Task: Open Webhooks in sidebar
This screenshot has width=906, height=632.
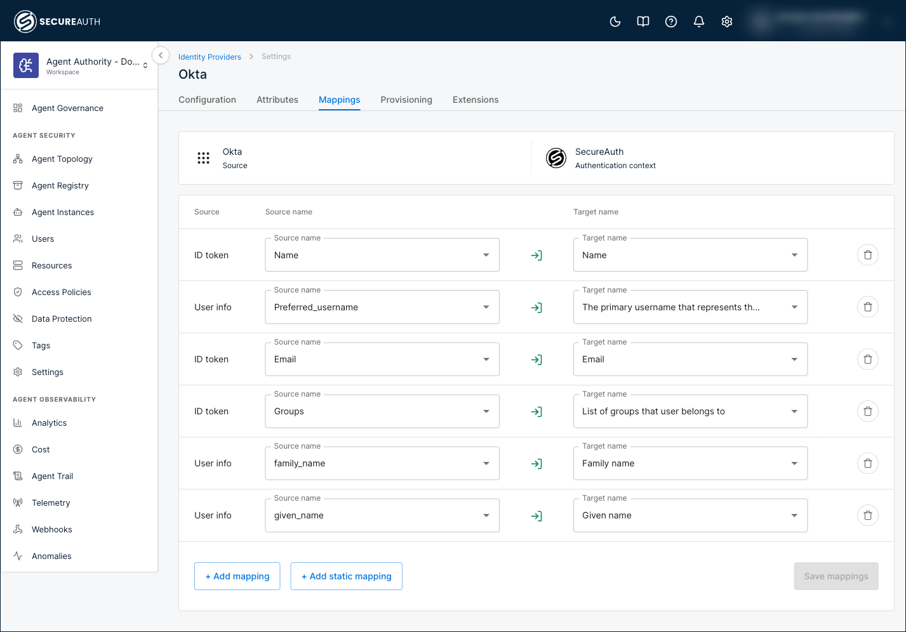Action: (79, 529)
